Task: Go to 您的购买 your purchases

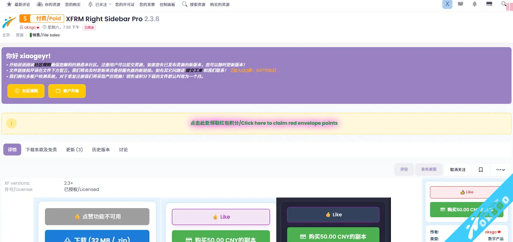Action: [x=73, y=4]
